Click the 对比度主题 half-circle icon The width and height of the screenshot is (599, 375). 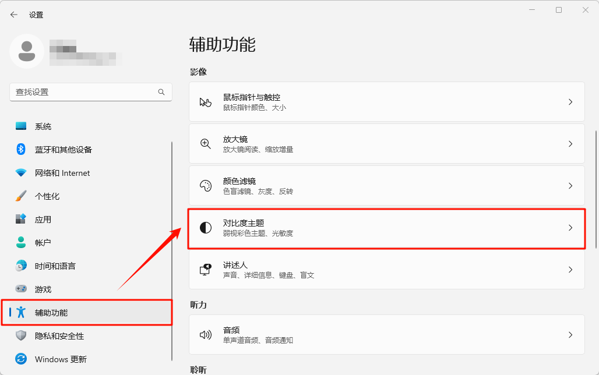tap(205, 228)
